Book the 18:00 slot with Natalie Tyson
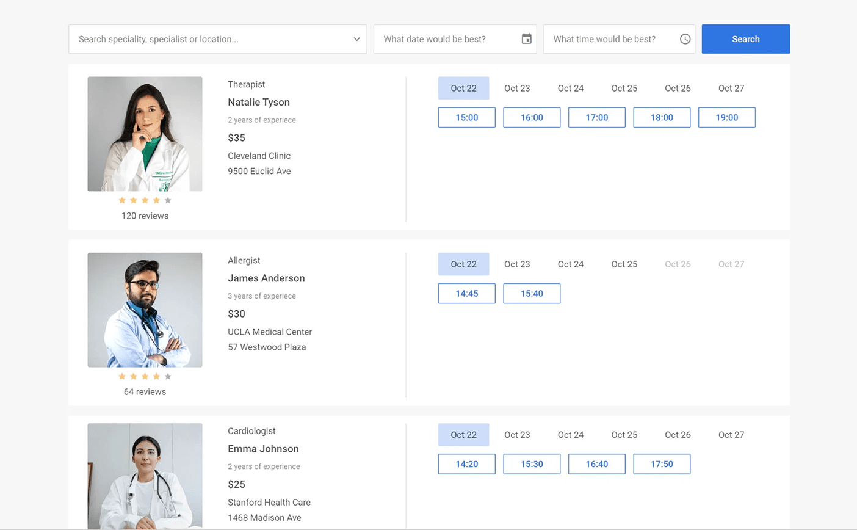Image resolution: width=857 pixels, height=530 pixels. tap(662, 117)
